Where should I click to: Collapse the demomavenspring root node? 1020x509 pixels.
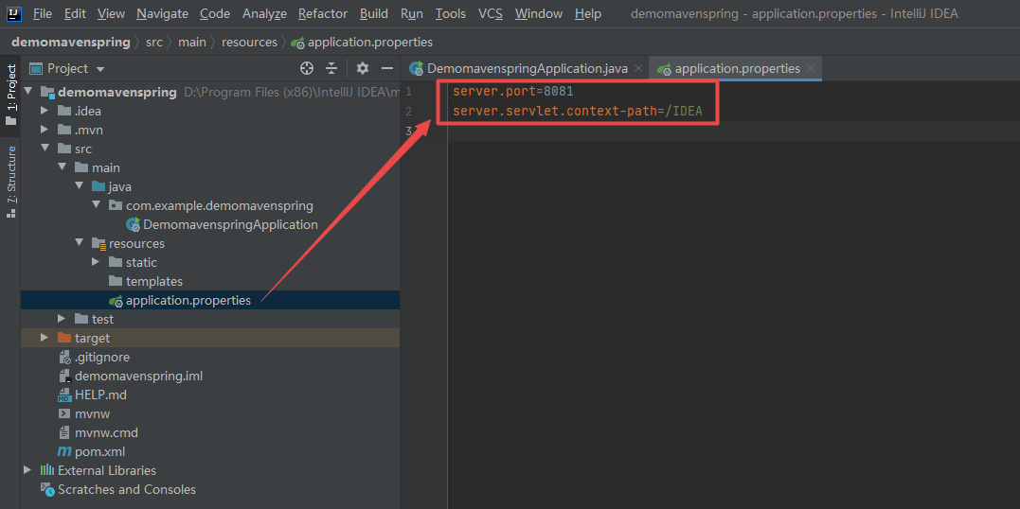28,92
